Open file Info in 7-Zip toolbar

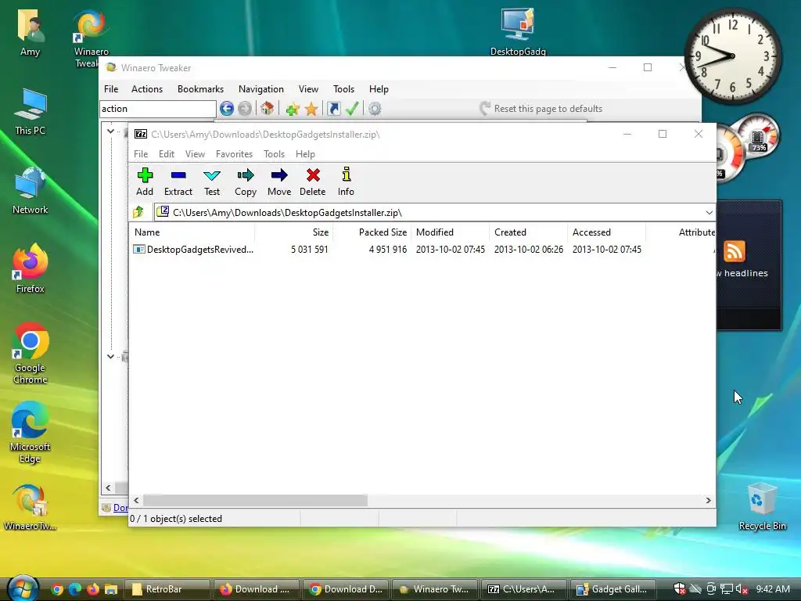[x=346, y=182]
